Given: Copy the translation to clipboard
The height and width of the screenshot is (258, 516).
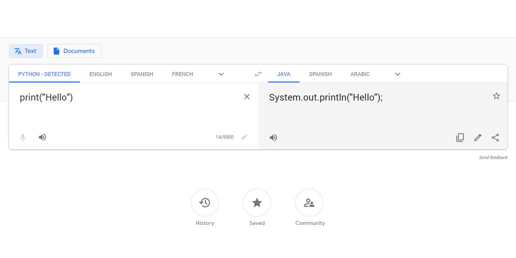Looking at the screenshot, I should tap(460, 138).
